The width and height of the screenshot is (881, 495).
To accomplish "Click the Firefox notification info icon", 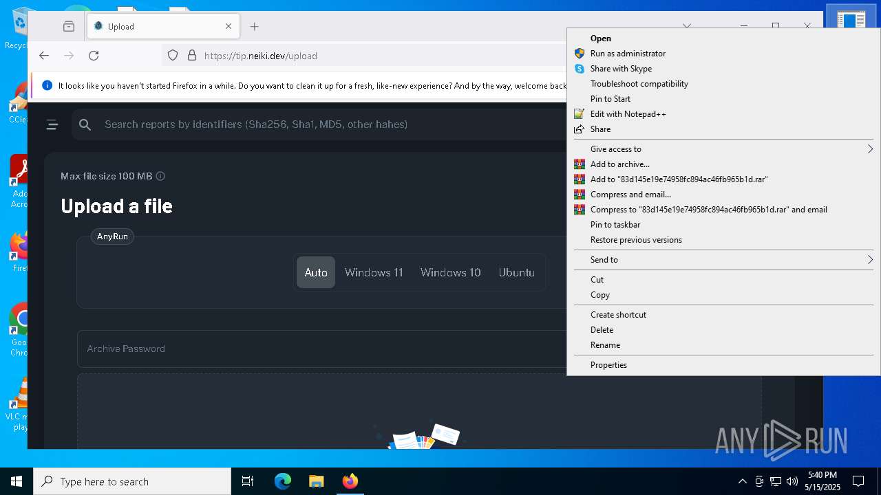I will tap(47, 85).
